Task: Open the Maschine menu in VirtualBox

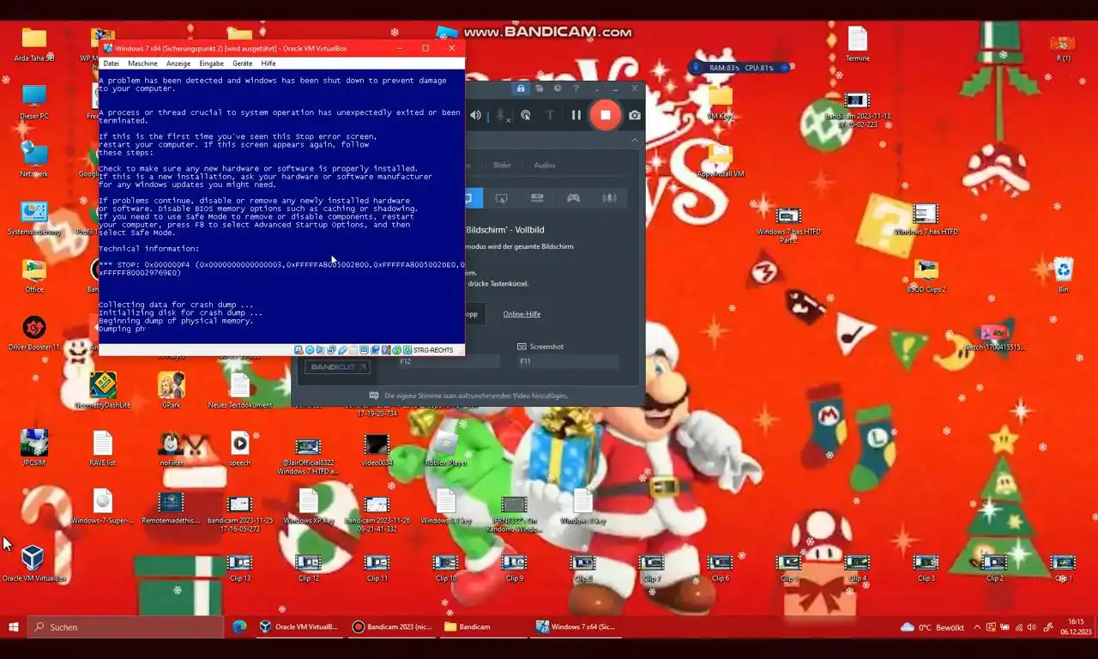Action: 143,63
